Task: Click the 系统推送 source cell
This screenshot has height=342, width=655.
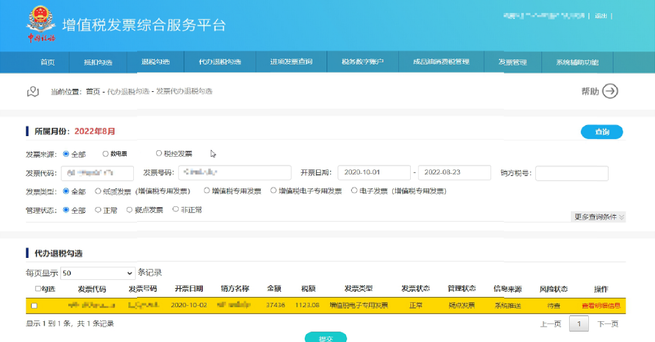Action: tap(508, 306)
